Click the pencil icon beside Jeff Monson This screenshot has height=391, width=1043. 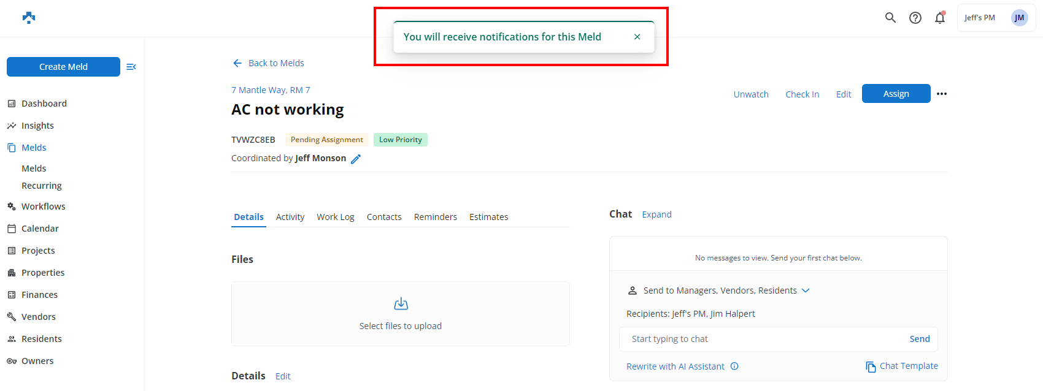[356, 159]
